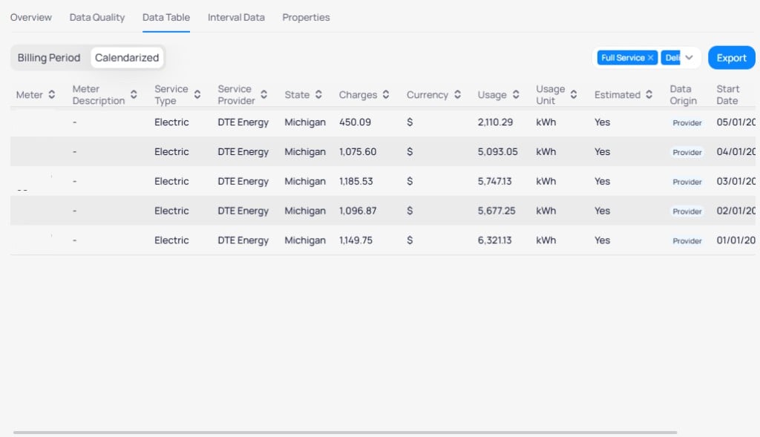This screenshot has width=760, height=437.
Task: Sort by Usage column
Action: pos(516,94)
